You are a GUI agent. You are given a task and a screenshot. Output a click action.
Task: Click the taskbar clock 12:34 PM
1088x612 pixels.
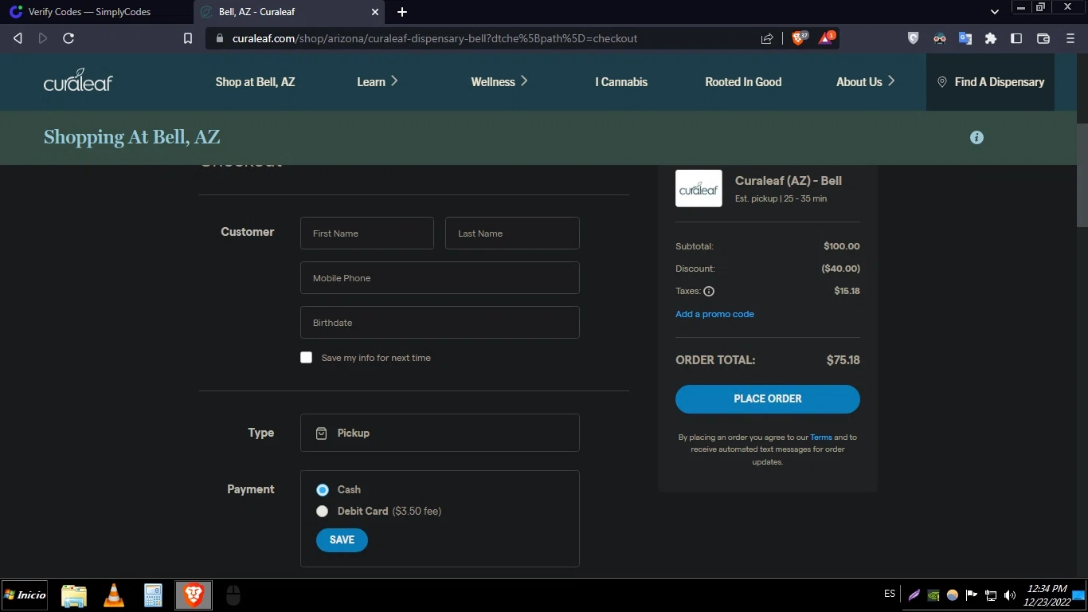[1045, 595]
